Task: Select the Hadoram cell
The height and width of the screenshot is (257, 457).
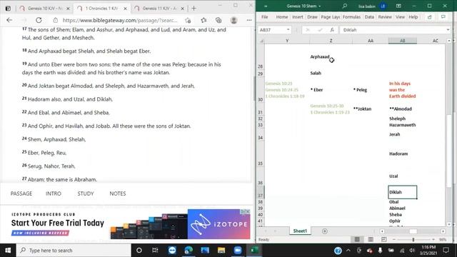Action: coord(402,153)
